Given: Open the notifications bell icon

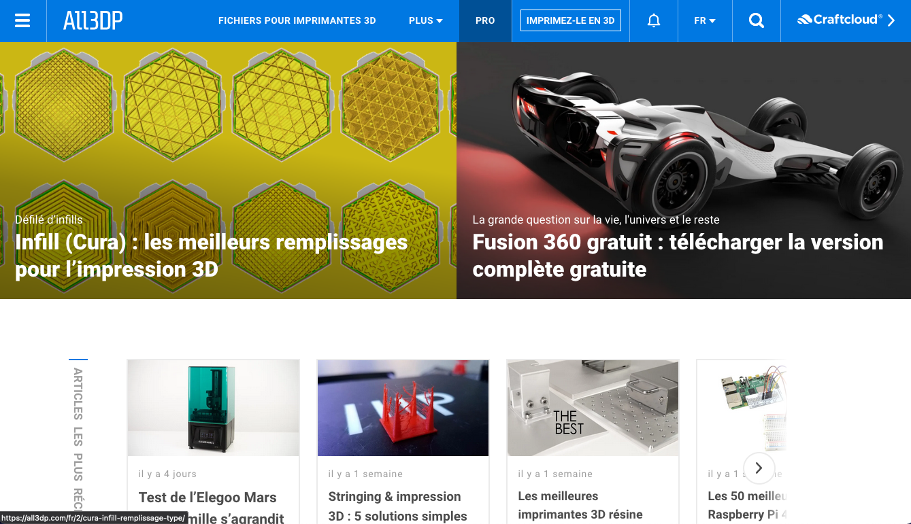Looking at the screenshot, I should pyautogui.click(x=654, y=20).
